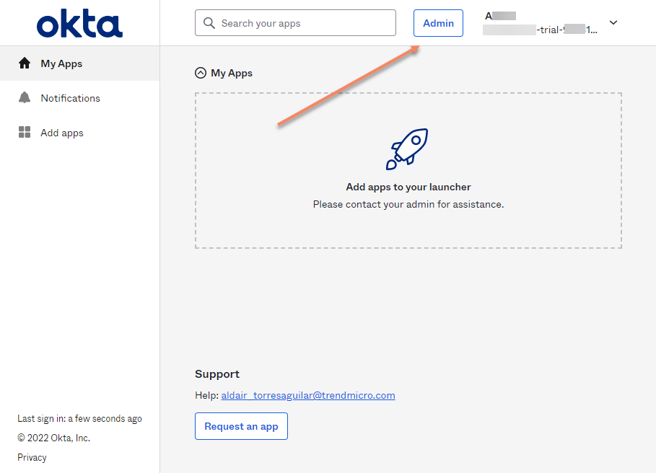656x473 pixels.
Task: Click the My Apps section header label
Action: tap(232, 72)
